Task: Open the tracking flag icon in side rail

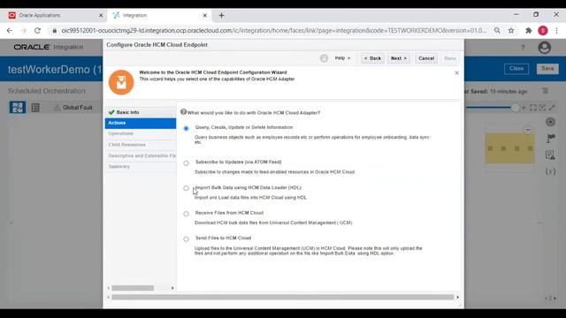Action: 550,139
